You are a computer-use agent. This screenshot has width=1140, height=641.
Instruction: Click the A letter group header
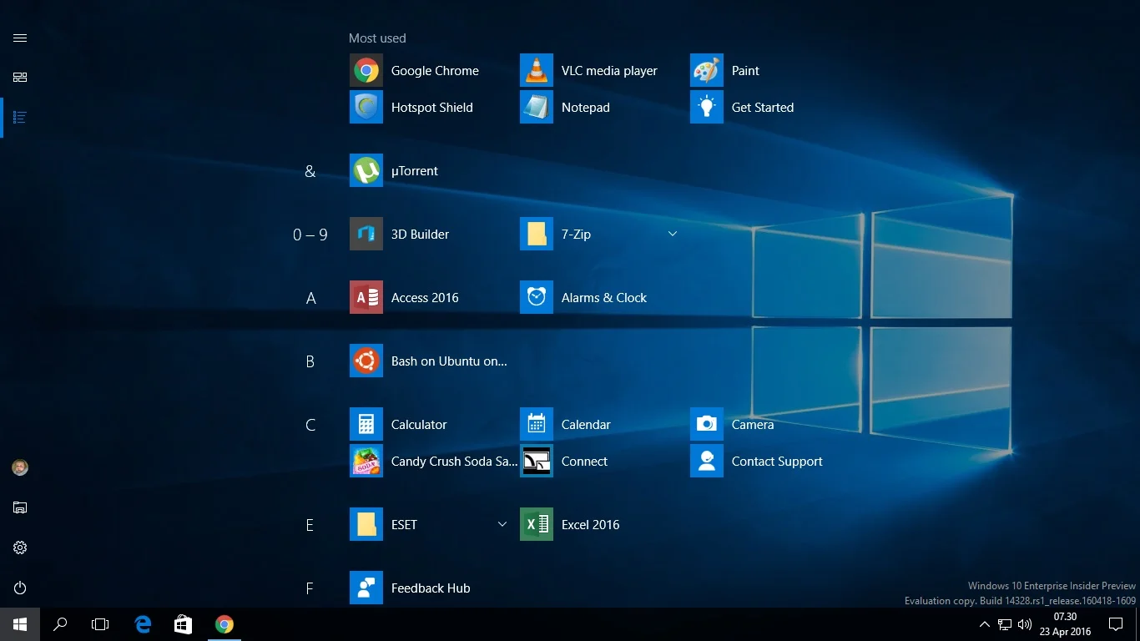click(310, 298)
